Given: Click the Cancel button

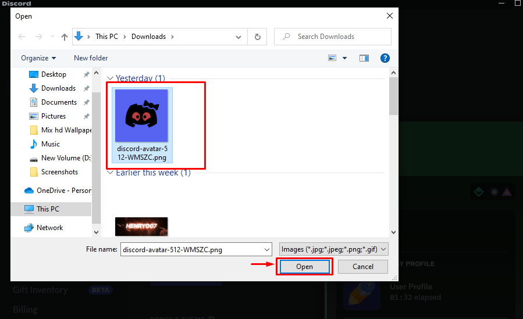Looking at the screenshot, I should pyautogui.click(x=363, y=267).
